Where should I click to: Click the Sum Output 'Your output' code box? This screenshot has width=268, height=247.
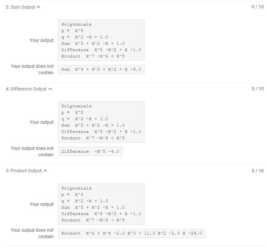tap(101, 40)
